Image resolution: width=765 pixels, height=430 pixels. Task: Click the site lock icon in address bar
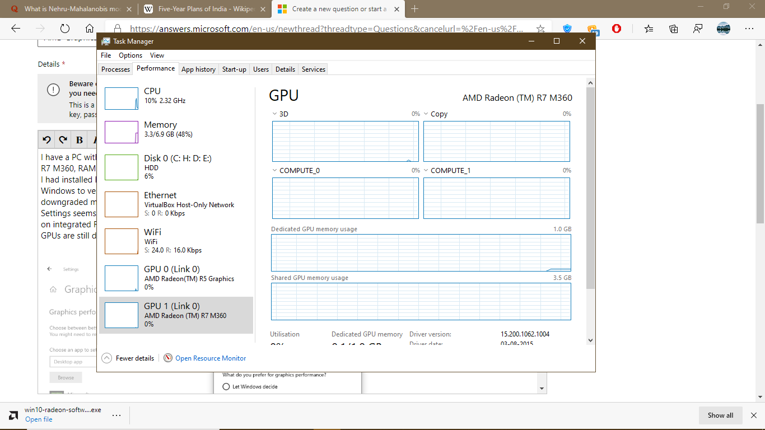(117, 29)
